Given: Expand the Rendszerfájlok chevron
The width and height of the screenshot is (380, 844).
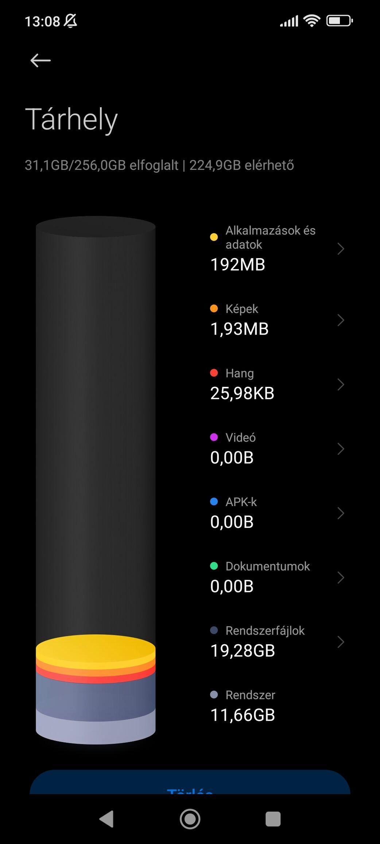Looking at the screenshot, I should pos(340,642).
